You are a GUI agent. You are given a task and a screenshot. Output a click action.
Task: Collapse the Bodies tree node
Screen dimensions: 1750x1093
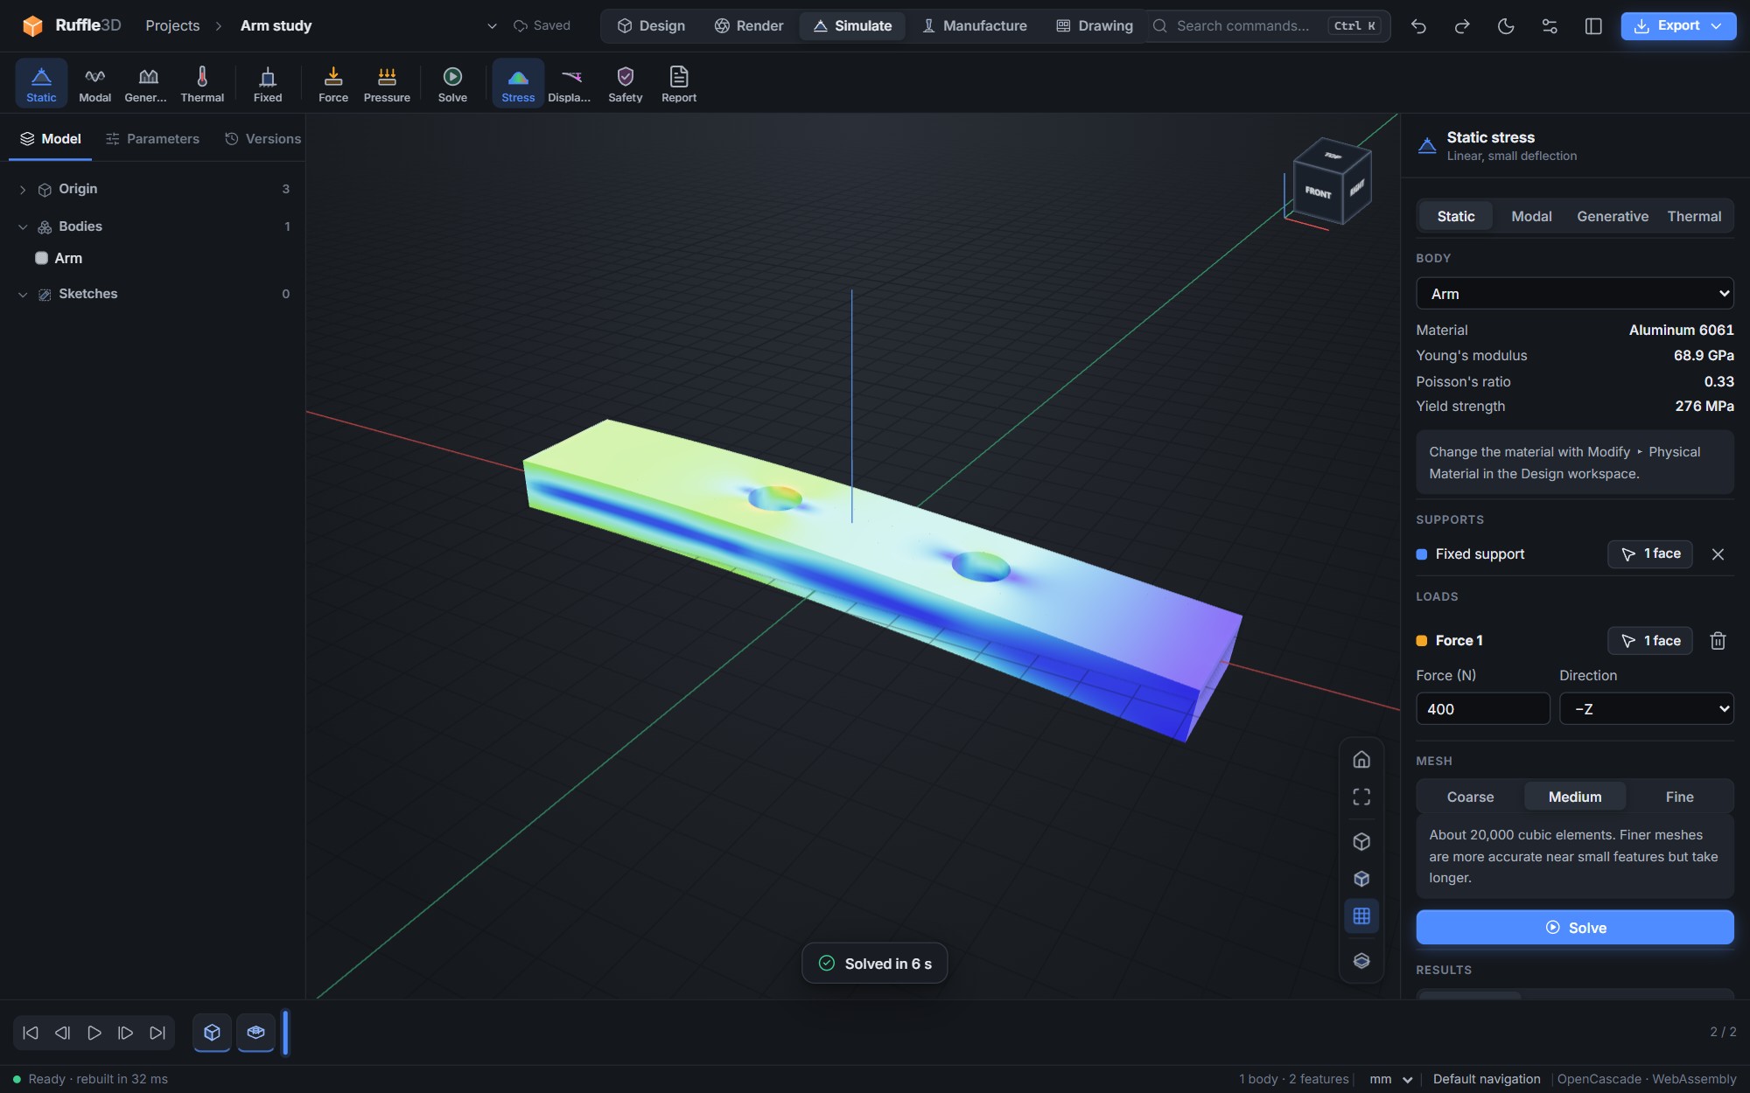tap(23, 226)
